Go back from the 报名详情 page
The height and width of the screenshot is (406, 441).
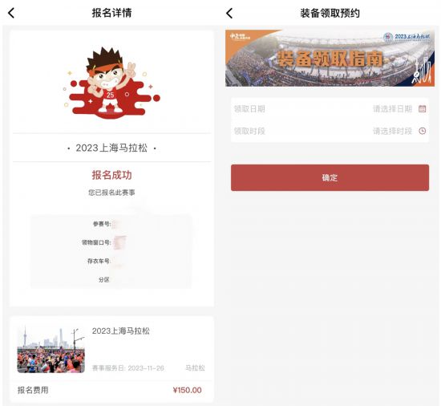click(11, 13)
